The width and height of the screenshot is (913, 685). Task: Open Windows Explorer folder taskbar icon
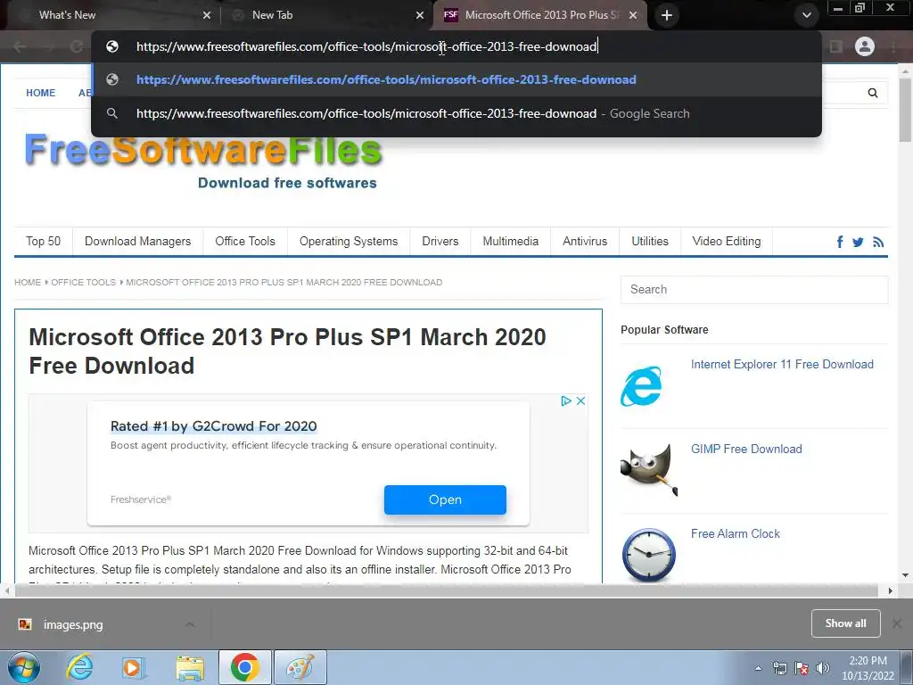(x=189, y=667)
